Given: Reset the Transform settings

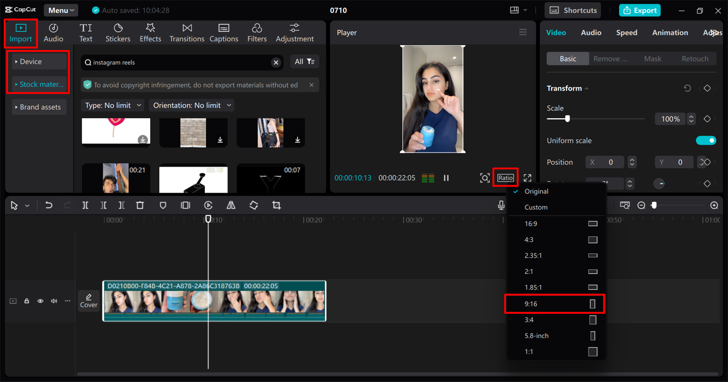Looking at the screenshot, I should [687, 88].
